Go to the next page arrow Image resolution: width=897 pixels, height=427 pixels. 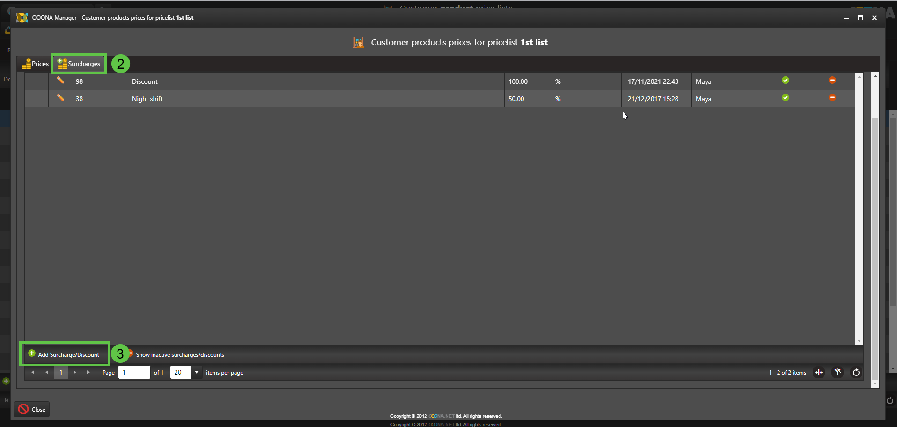point(75,373)
